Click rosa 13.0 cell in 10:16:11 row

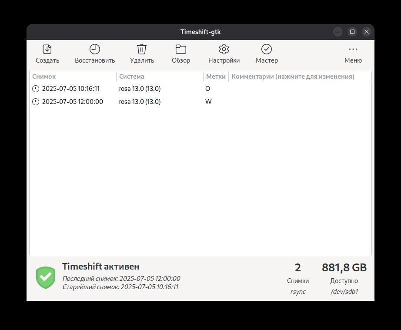point(139,89)
